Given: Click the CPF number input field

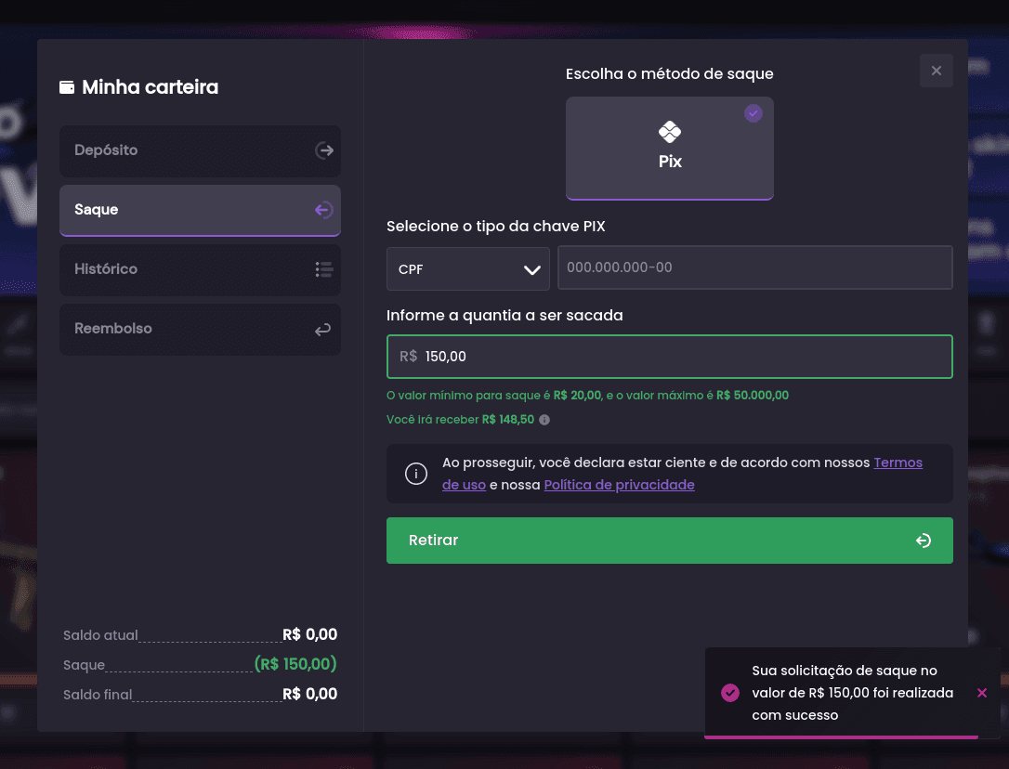Looking at the screenshot, I should coord(754,267).
